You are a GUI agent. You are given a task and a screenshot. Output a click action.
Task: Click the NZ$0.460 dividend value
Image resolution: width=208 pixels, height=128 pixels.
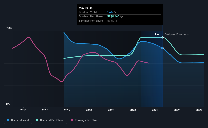[113, 16]
